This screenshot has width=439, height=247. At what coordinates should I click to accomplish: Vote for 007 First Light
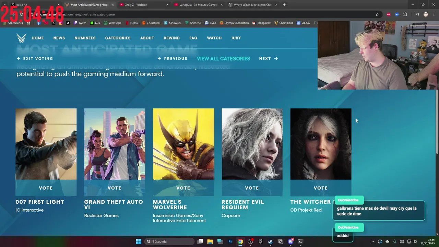click(46, 188)
